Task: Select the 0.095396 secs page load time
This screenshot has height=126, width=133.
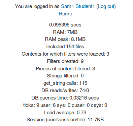Action: click(65, 25)
